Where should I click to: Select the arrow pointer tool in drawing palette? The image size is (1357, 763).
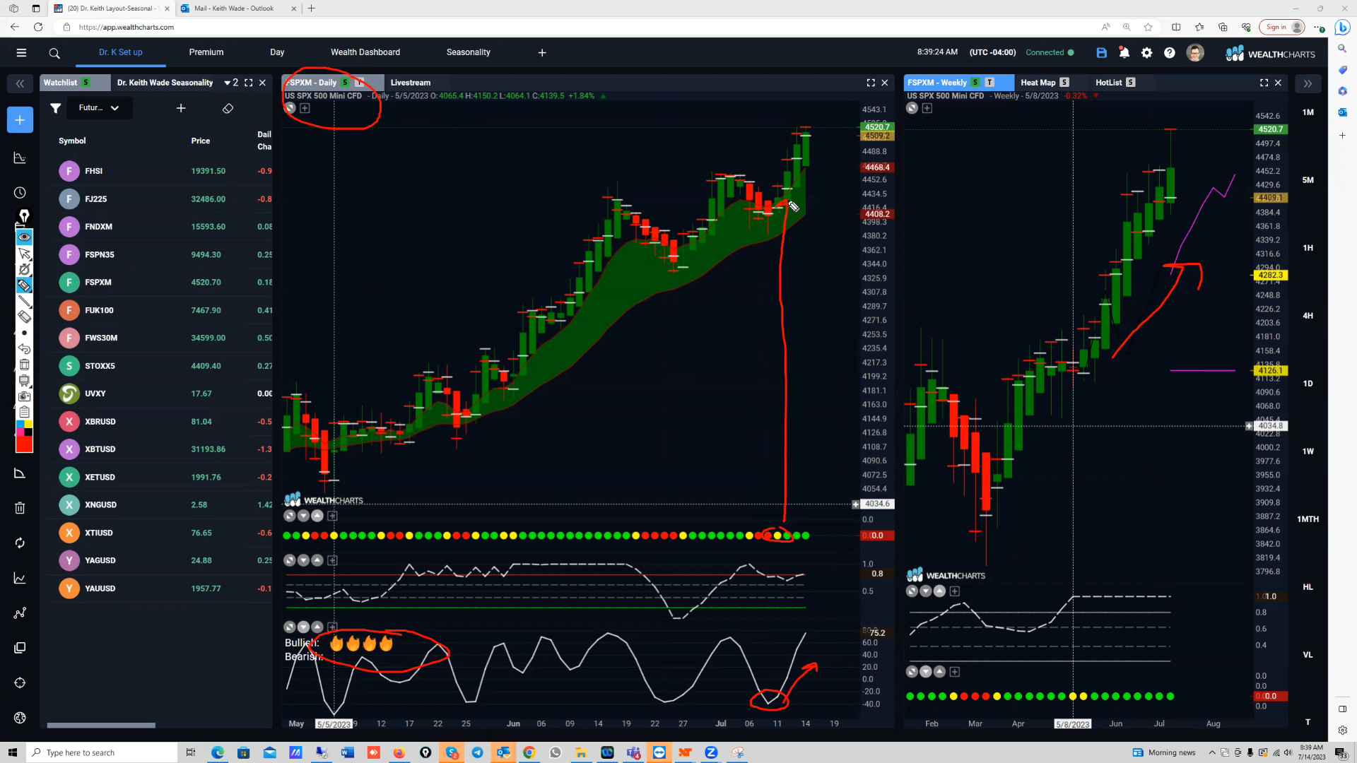pos(24,253)
